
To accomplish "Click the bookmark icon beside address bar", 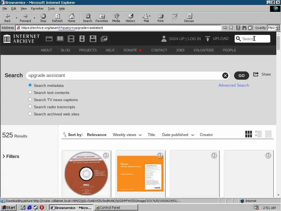I will (x=231, y=28).
